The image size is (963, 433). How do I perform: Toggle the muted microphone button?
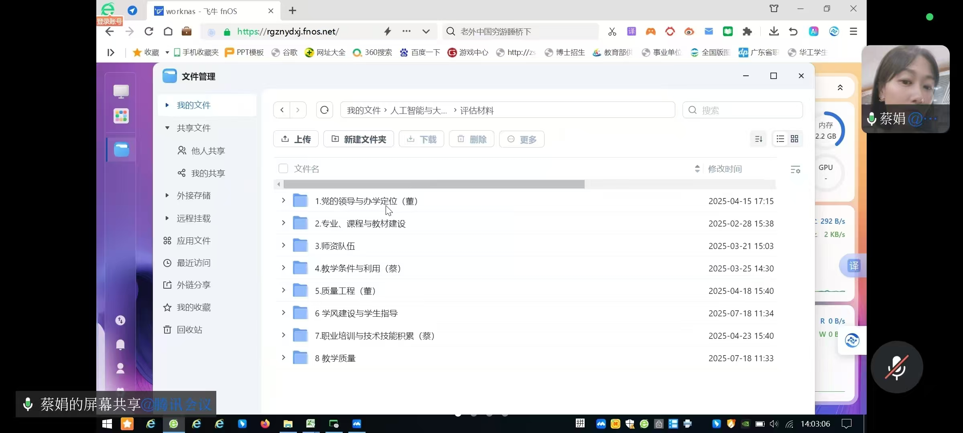click(896, 367)
